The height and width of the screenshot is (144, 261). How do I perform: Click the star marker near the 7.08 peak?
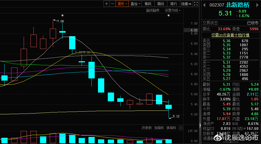pyautogui.click(x=62, y=16)
